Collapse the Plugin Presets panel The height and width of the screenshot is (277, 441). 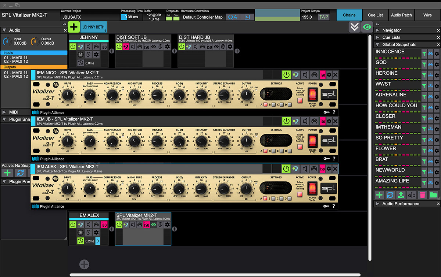(x=4, y=182)
